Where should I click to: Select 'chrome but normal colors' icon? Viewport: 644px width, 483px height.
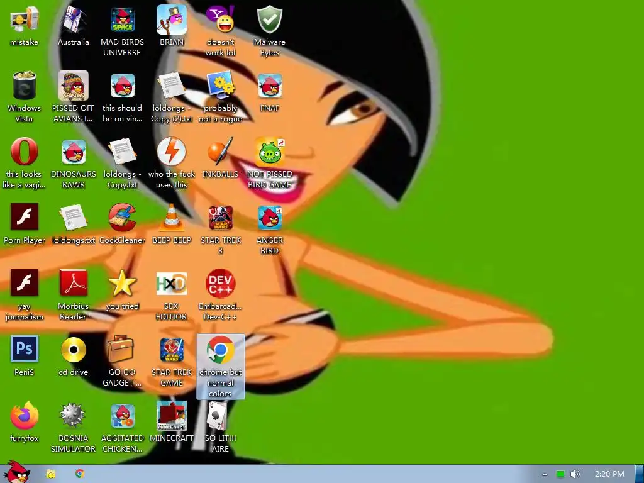221,367
